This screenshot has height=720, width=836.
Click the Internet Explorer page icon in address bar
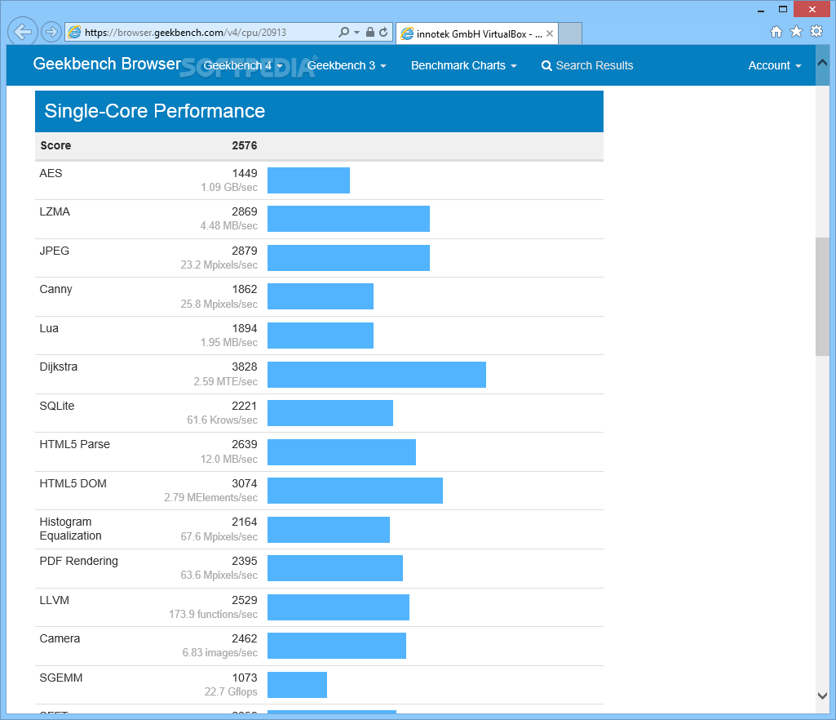coord(75,32)
